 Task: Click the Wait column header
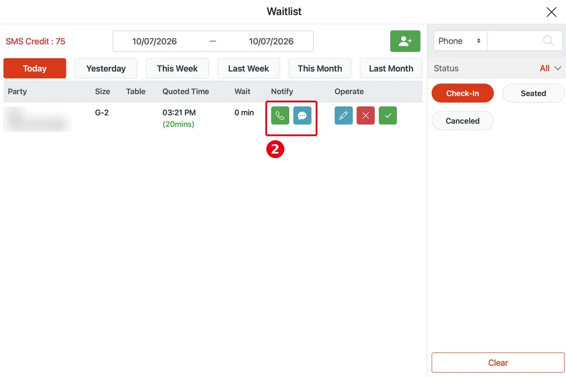[x=242, y=91]
